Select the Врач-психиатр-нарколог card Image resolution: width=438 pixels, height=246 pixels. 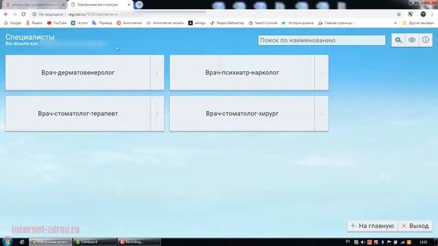coord(242,72)
